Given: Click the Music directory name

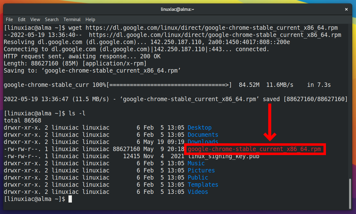Looking at the screenshot, I should (x=196, y=163).
